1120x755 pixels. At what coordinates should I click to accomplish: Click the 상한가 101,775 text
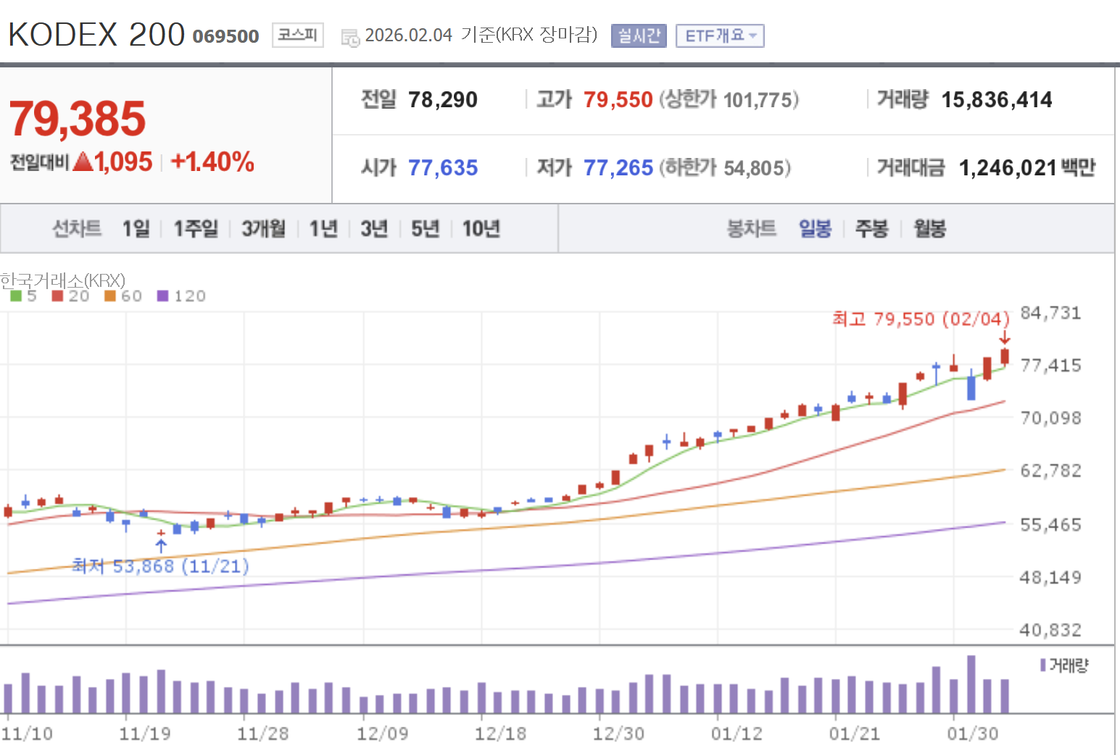[729, 99]
